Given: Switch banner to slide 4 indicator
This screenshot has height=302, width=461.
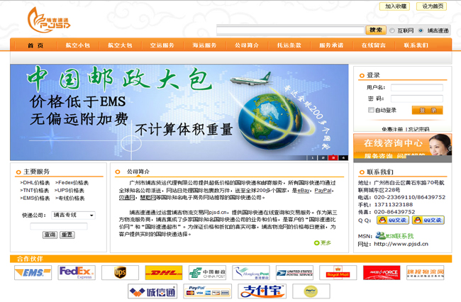Looking at the screenshot, I should pyautogui.click(x=343, y=157).
